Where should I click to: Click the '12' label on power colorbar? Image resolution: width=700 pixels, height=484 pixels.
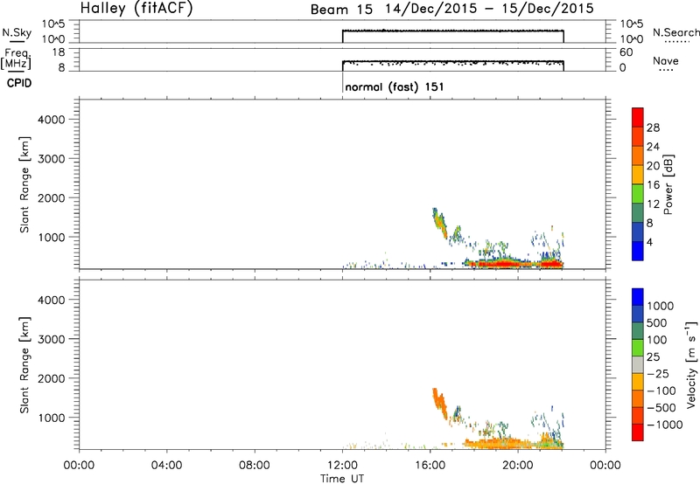coord(653,204)
